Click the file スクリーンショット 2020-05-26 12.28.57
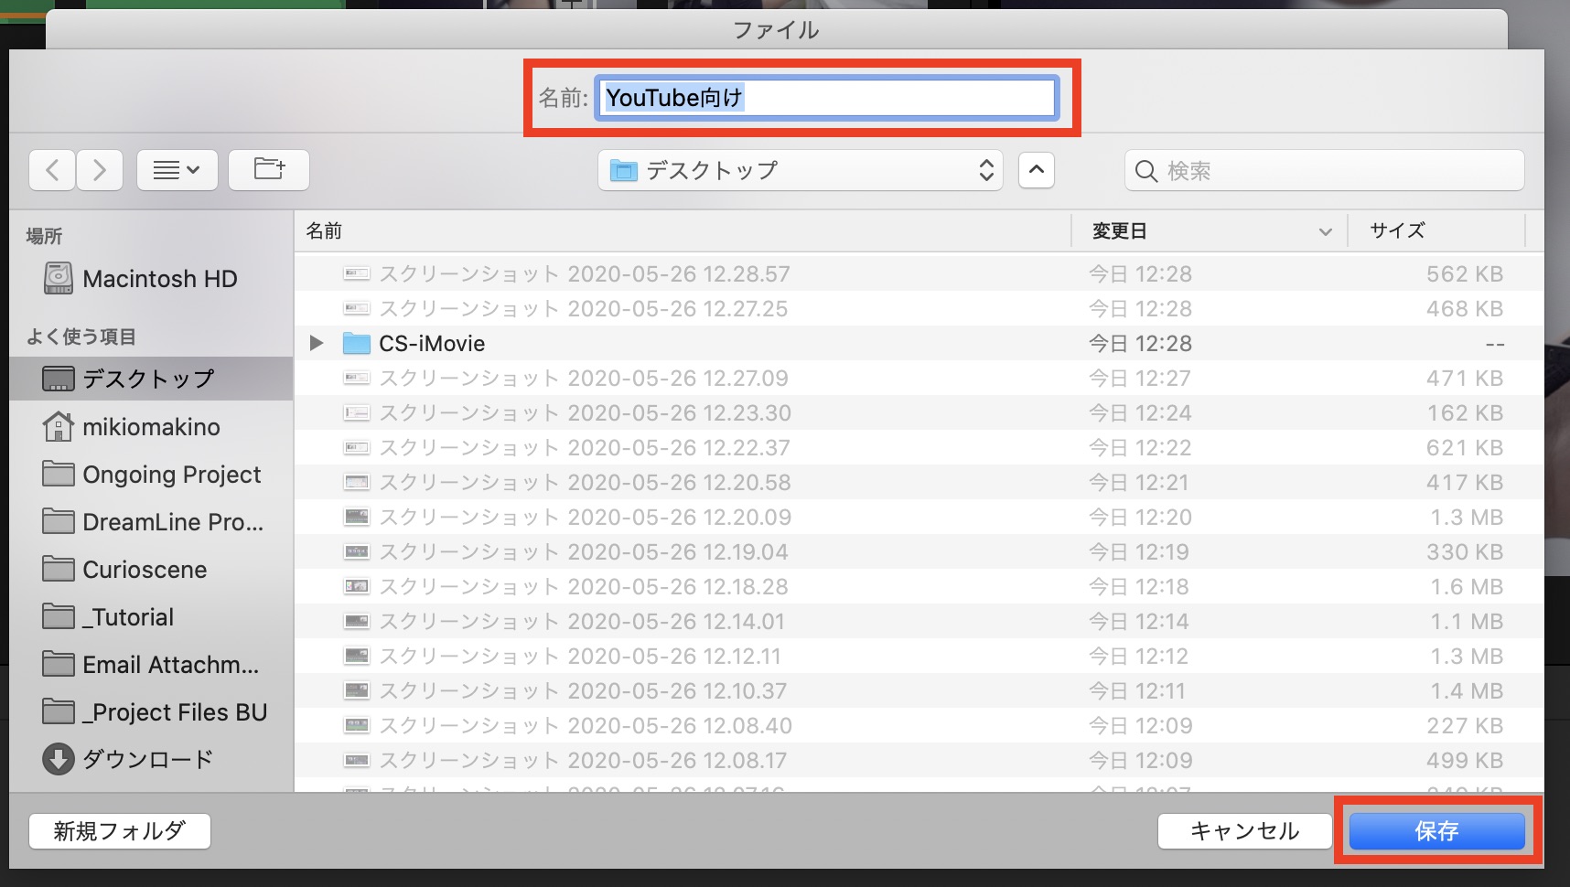Screen dimensions: 1570x887 coord(919,273)
